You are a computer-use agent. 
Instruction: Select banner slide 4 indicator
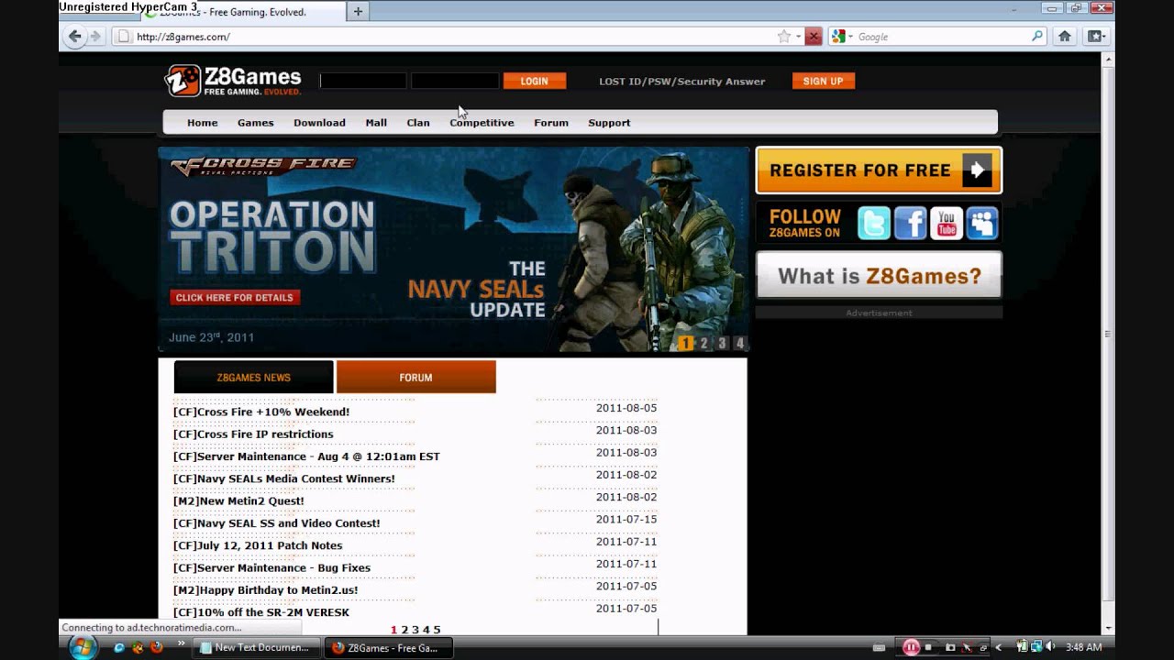(x=740, y=344)
